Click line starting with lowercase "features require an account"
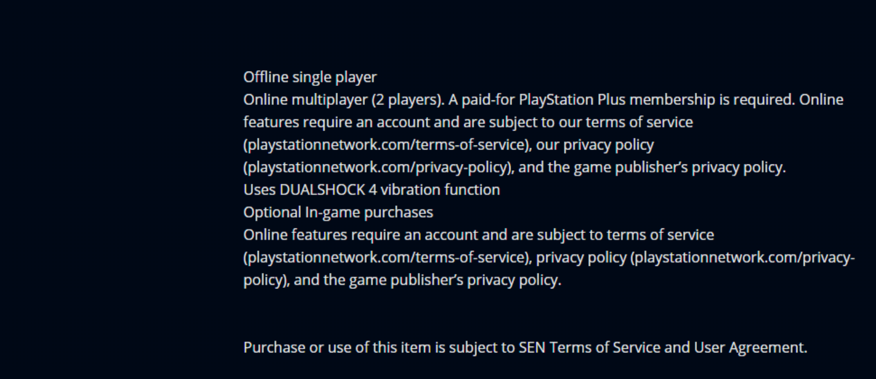This screenshot has height=379, width=876. (x=468, y=122)
